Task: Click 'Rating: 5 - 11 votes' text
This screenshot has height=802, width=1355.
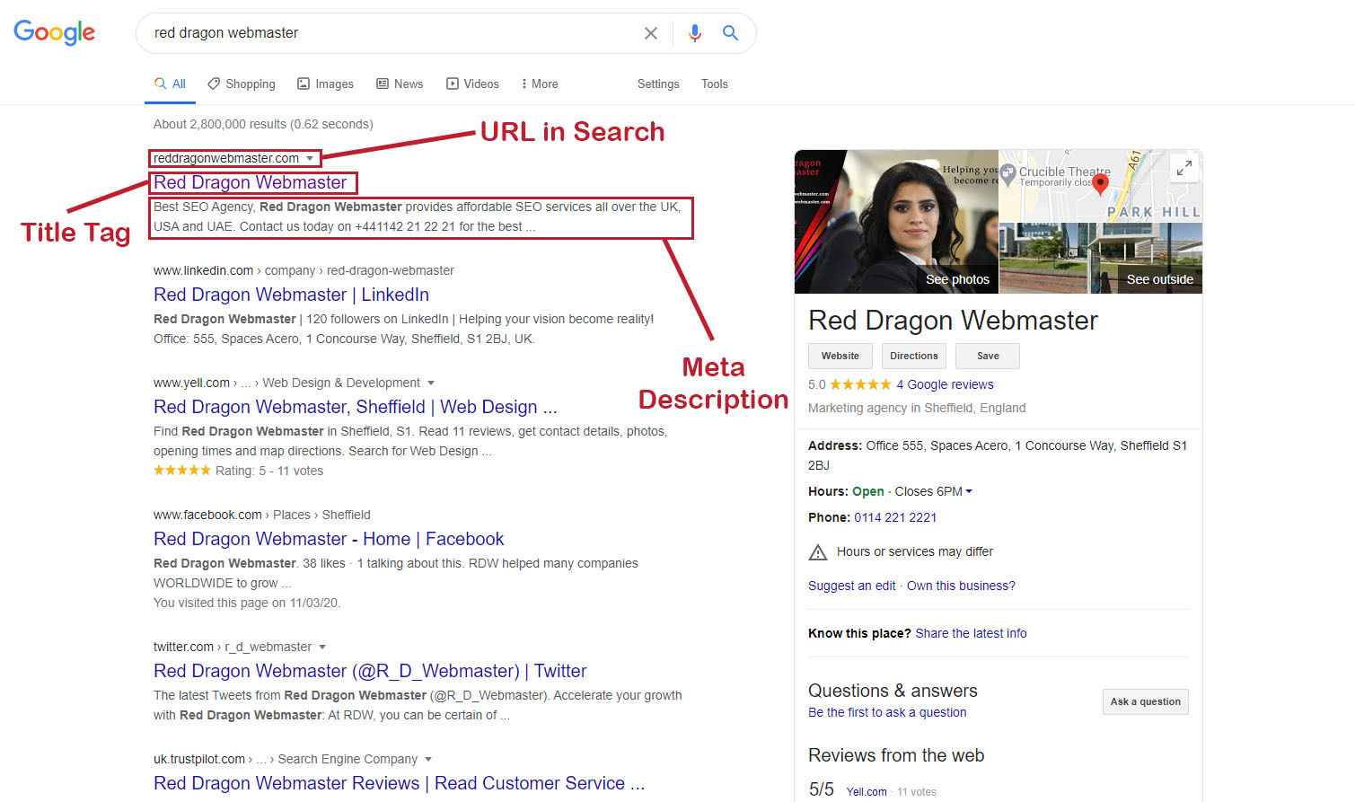Action: pyautogui.click(x=269, y=471)
